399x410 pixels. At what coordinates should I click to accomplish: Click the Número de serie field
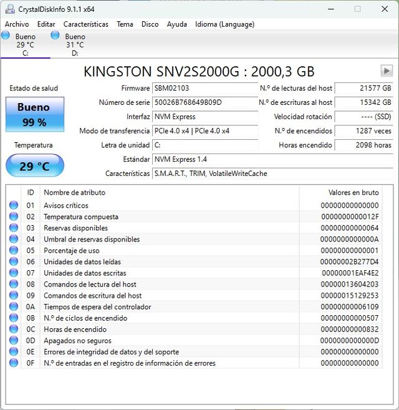tap(205, 102)
